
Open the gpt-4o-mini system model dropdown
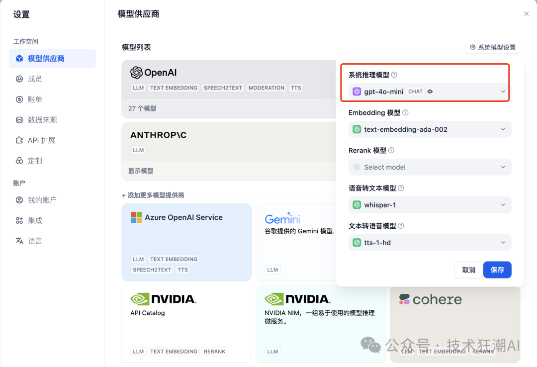tap(430, 92)
